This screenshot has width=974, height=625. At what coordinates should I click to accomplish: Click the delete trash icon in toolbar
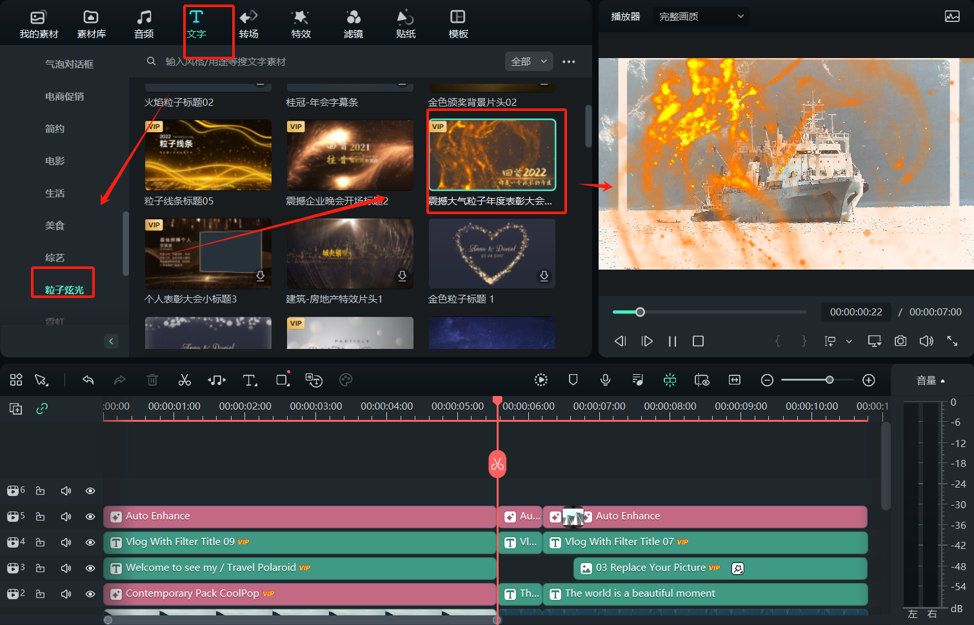tap(152, 380)
